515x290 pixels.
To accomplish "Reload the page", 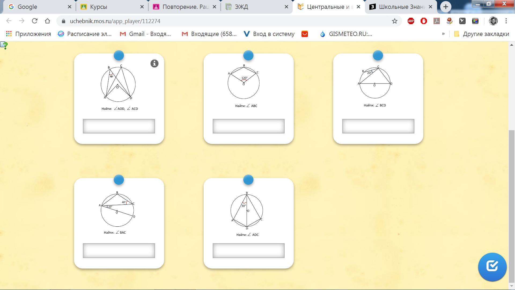I will [x=34, y=21].
